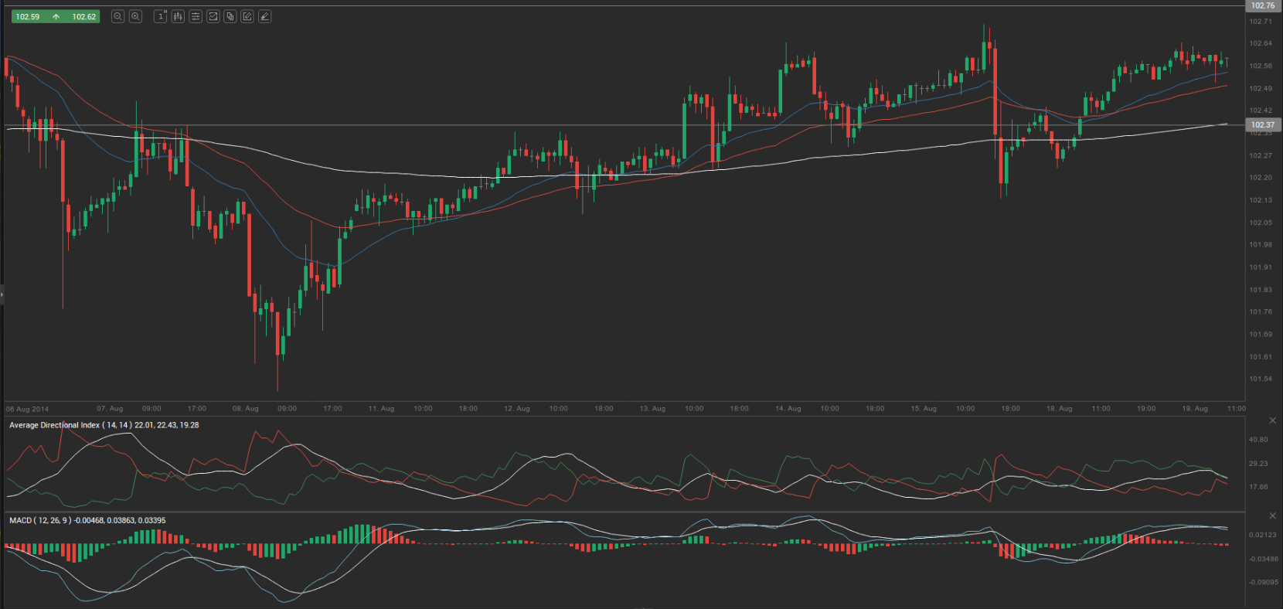The image size is (1283, 609).
Task: Click the green 102.59 / 102.62 quote button
Action: (56, 16)
